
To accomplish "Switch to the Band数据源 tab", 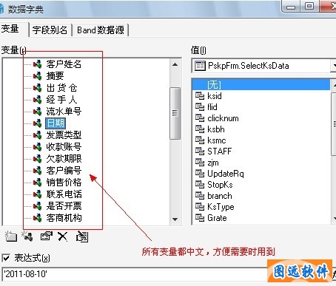I will click(x=101, y=30).
